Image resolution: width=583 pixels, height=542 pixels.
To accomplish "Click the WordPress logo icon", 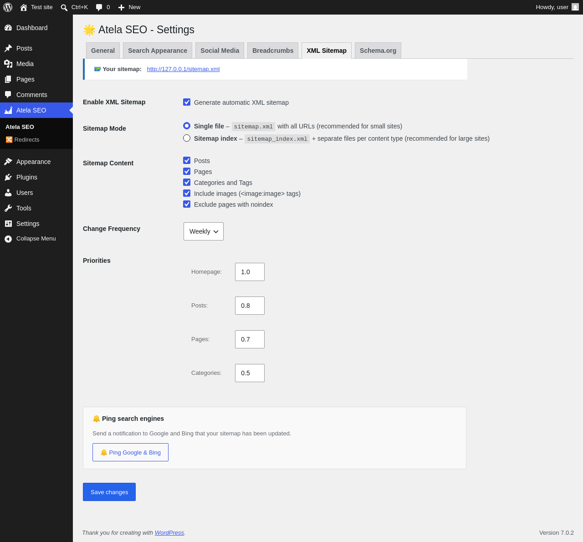I will pos(8,7).
